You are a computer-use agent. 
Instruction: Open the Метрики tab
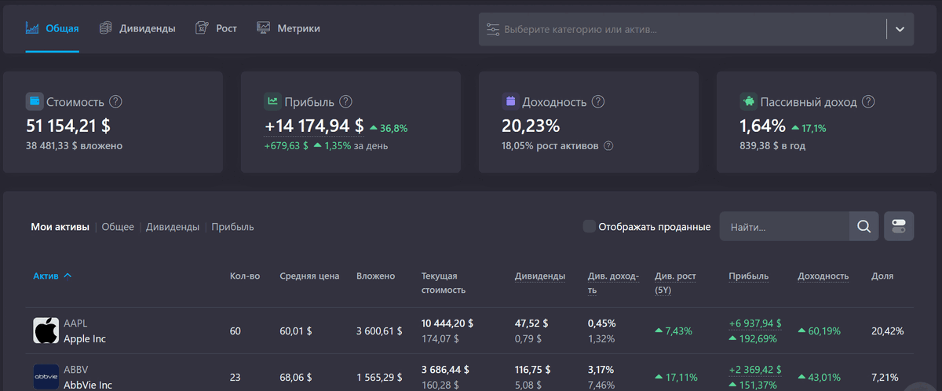coord(288,28)
